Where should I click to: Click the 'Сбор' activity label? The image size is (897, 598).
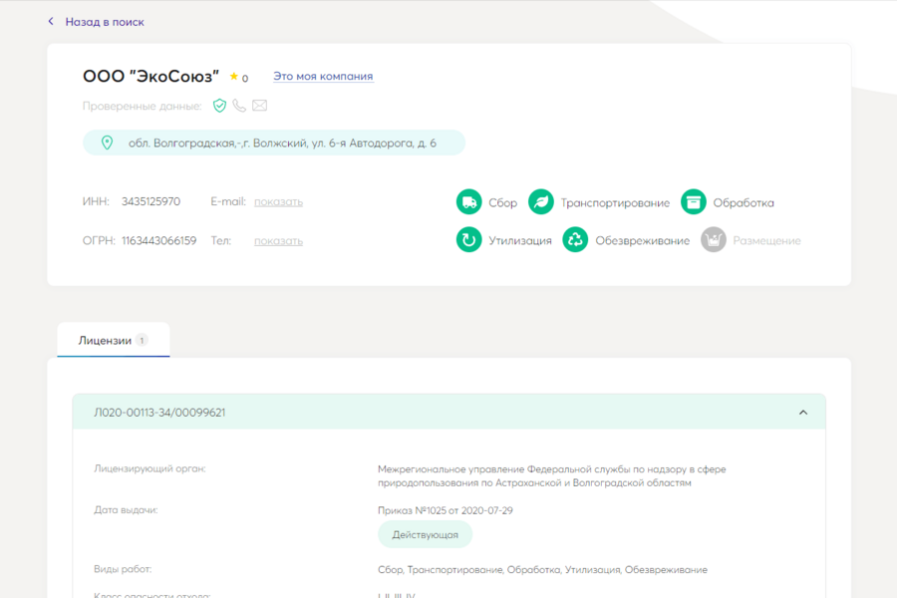pyautogui.click(x=503, y=202)
